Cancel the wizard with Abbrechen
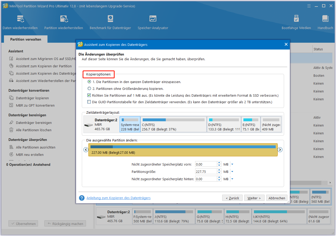The image size is (336, 236). pyautogui.click(x=277, y=198)
